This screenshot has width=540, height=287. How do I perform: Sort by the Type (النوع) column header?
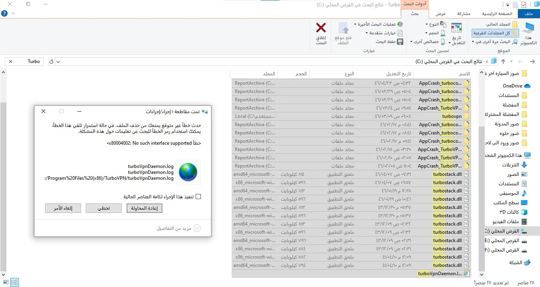click(333, 74)
